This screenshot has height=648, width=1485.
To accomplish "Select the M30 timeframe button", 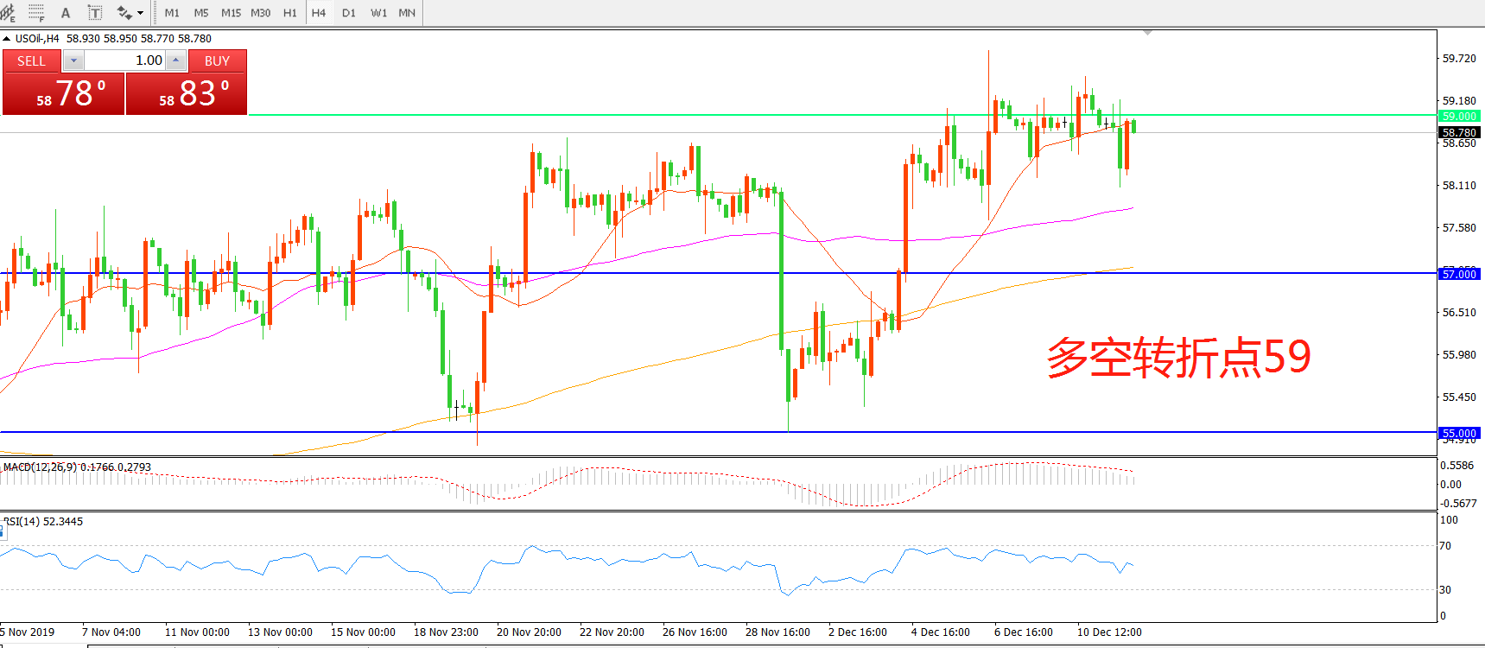I will click(x=260, y=13).
